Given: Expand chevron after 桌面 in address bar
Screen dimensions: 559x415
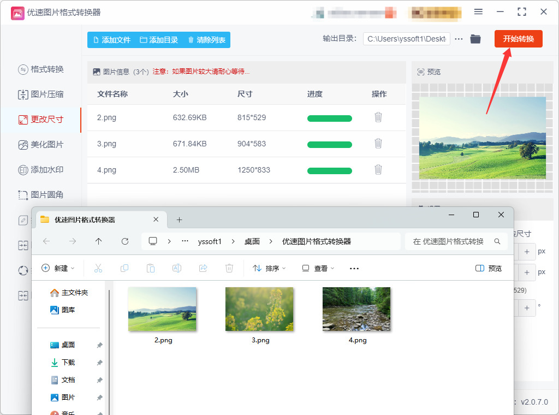Looking at the screenshot, I should [271, 241].
